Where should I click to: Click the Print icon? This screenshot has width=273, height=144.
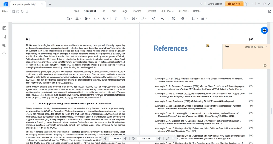[x=18, y=11]
